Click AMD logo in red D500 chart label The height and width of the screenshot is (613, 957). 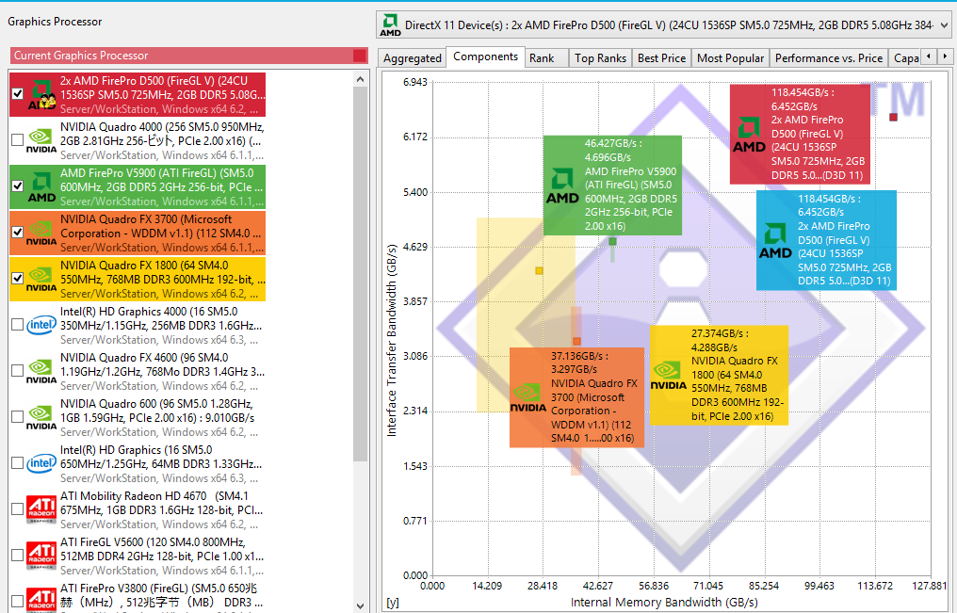point(749,135)
